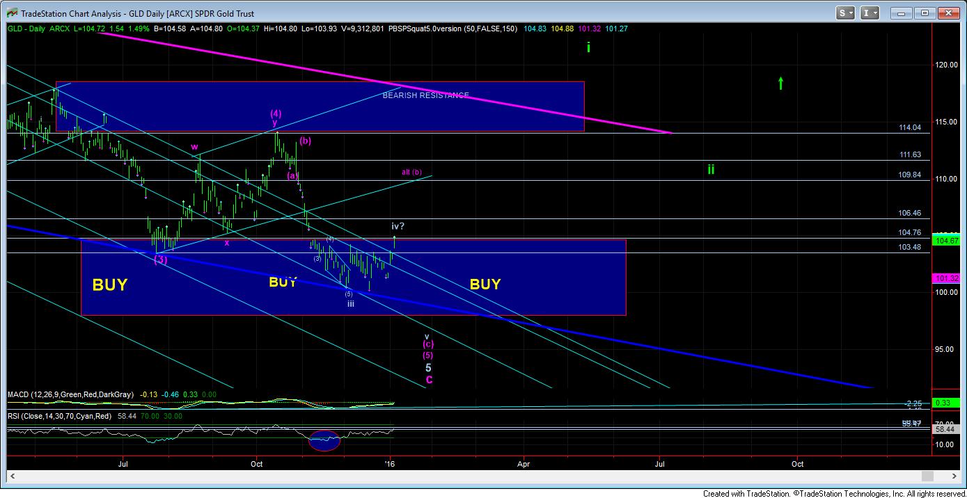Select the 'iii' wave label below the low
The image size is (967, 498).
(x=350, y=303)
